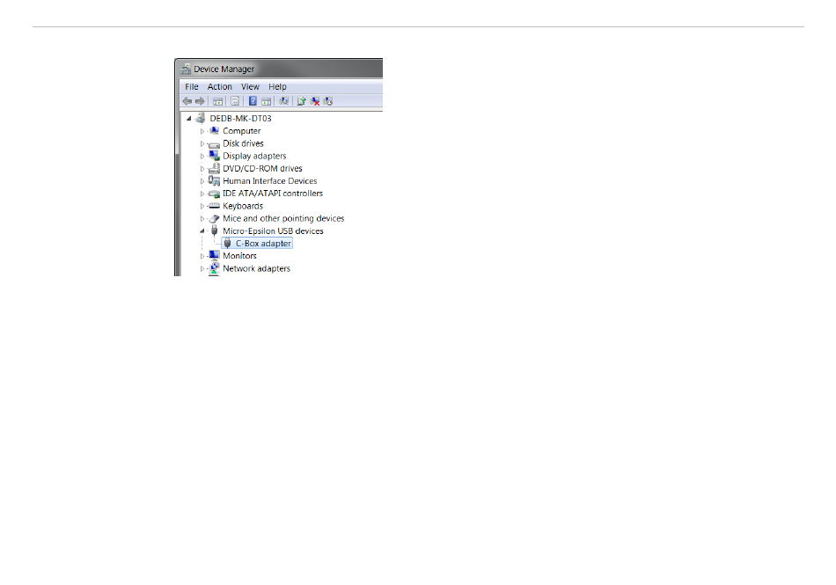Viewport: 836px width, 585px height.
Task: Select Micro-Epsilon USB devices label
Action: (x=273, y=230)
